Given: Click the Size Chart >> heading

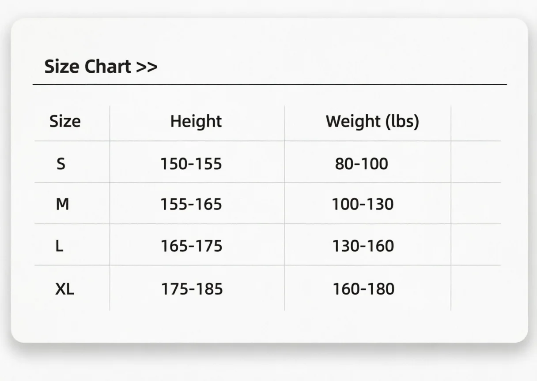Looking at the screenshot, I should pyautogui.click(x=101, y=67).
